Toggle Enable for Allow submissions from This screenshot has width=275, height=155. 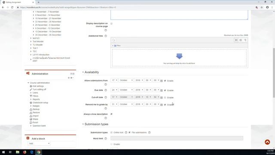click(x=165, y=81)
